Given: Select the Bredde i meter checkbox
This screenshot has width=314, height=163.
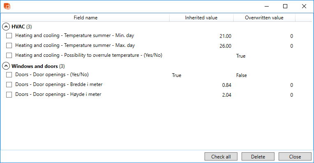Looking at the screenshot, I should [x=9, y=84].
